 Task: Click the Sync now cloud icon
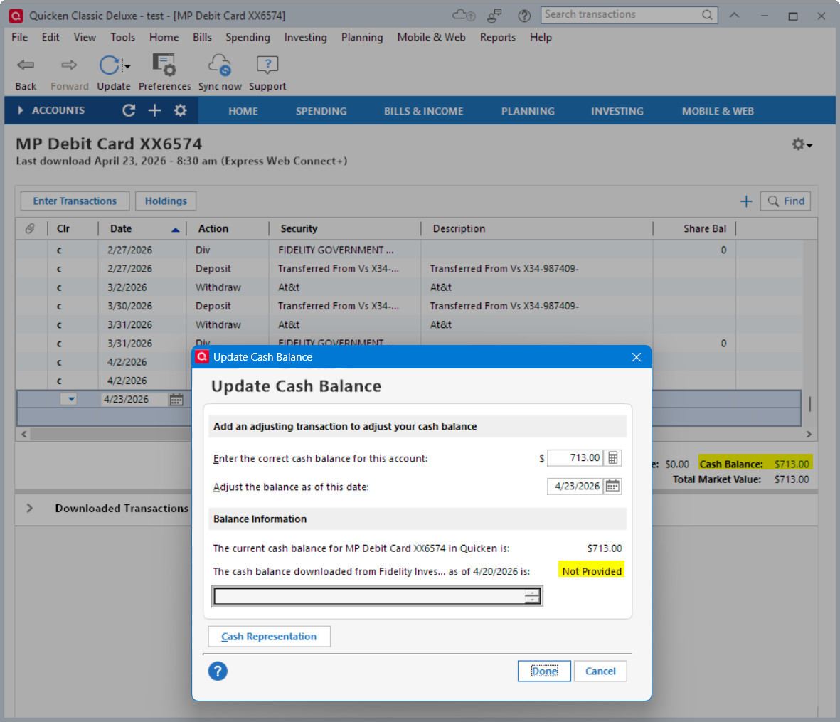click(x=220, y=65)
